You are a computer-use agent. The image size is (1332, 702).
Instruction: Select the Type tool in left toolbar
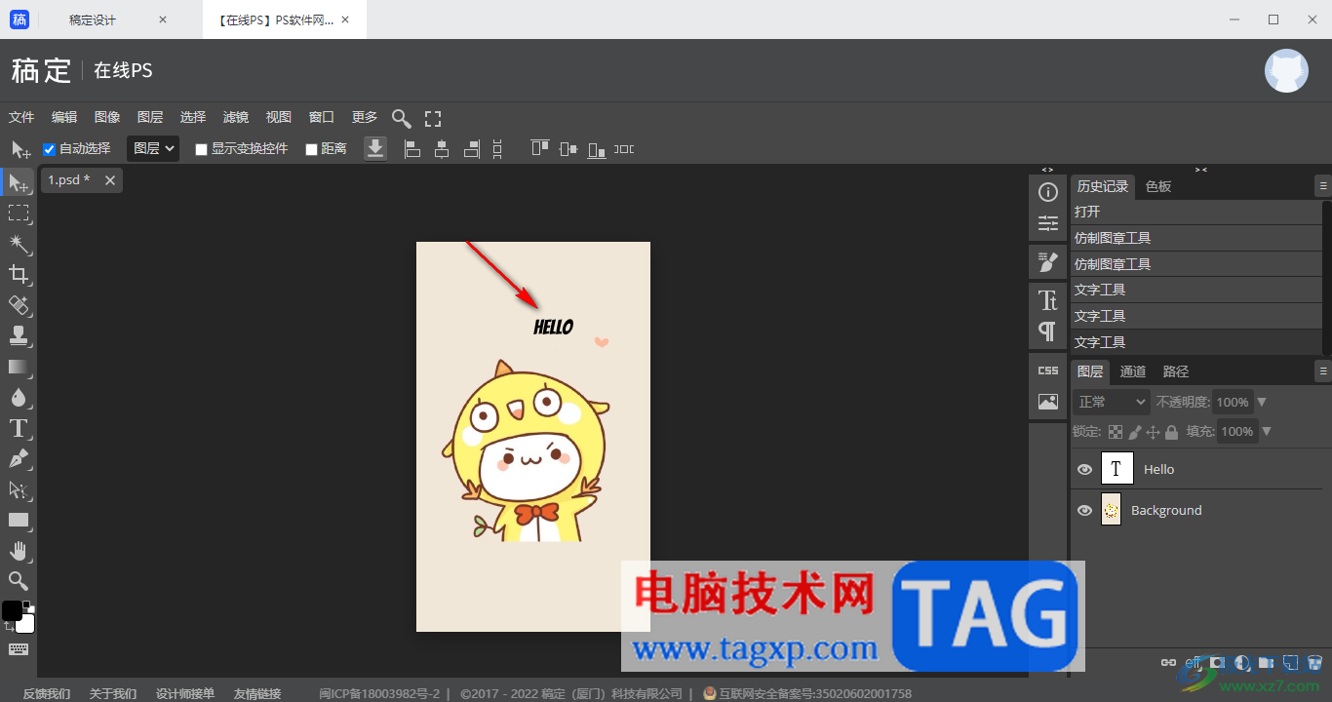(x=19, y=428)
